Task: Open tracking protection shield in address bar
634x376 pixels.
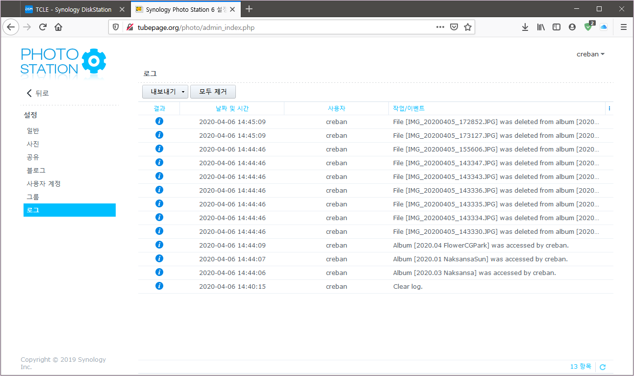Action: pyautogui.click(x=116, y=27)
